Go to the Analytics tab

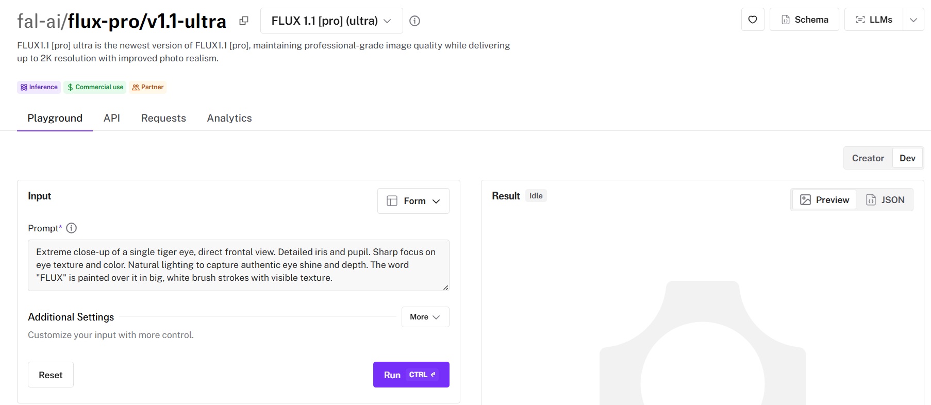[229, 118]
